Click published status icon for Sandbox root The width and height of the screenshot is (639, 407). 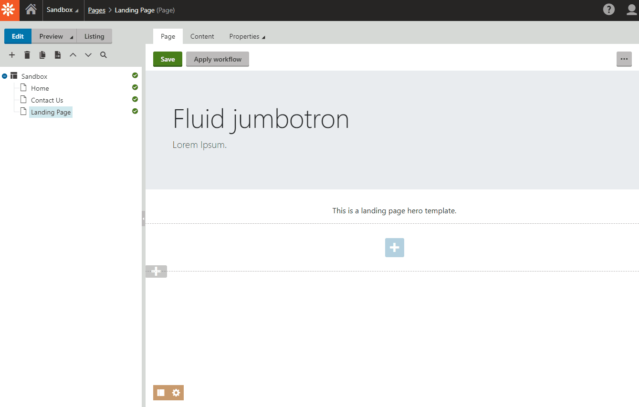(x=135, y=75)
